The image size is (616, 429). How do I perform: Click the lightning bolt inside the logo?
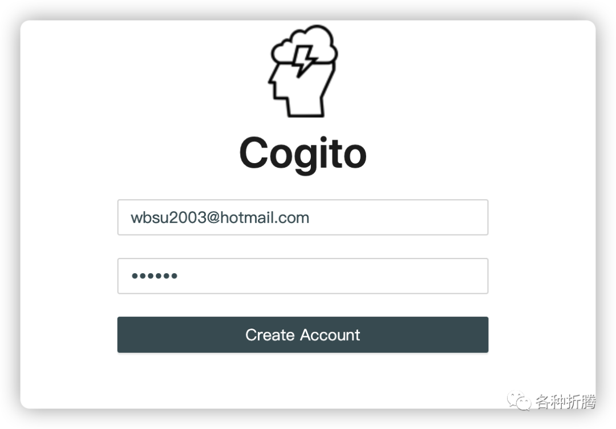[x=305, y=61]
